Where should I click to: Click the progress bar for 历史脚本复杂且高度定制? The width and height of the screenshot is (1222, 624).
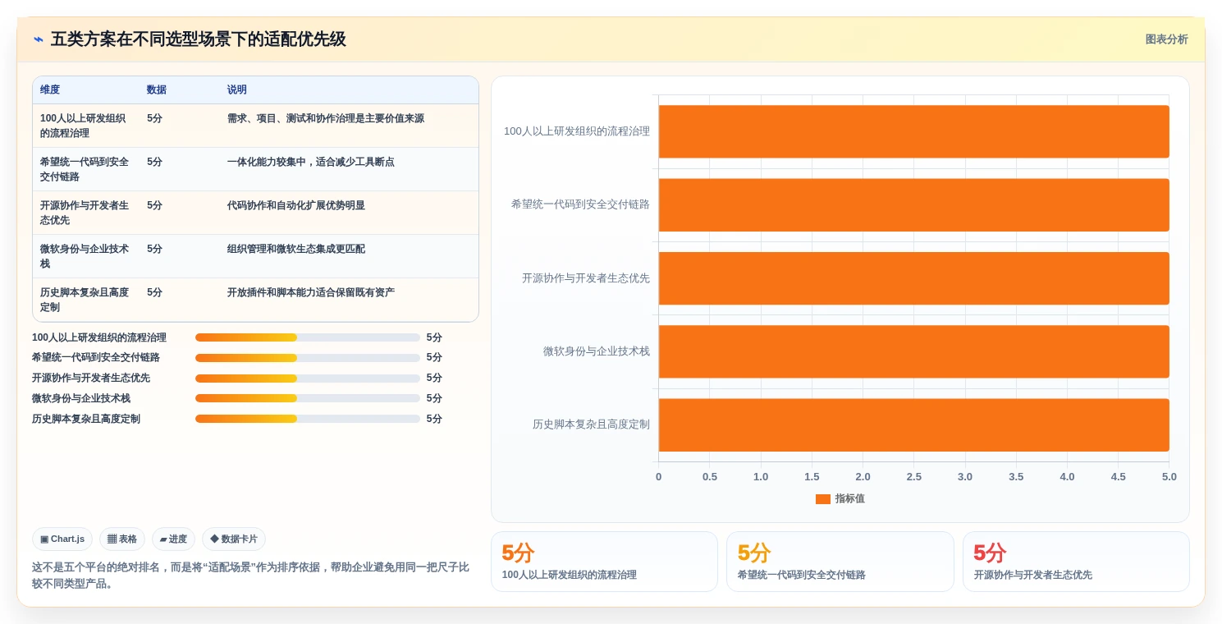pos(308,419)
